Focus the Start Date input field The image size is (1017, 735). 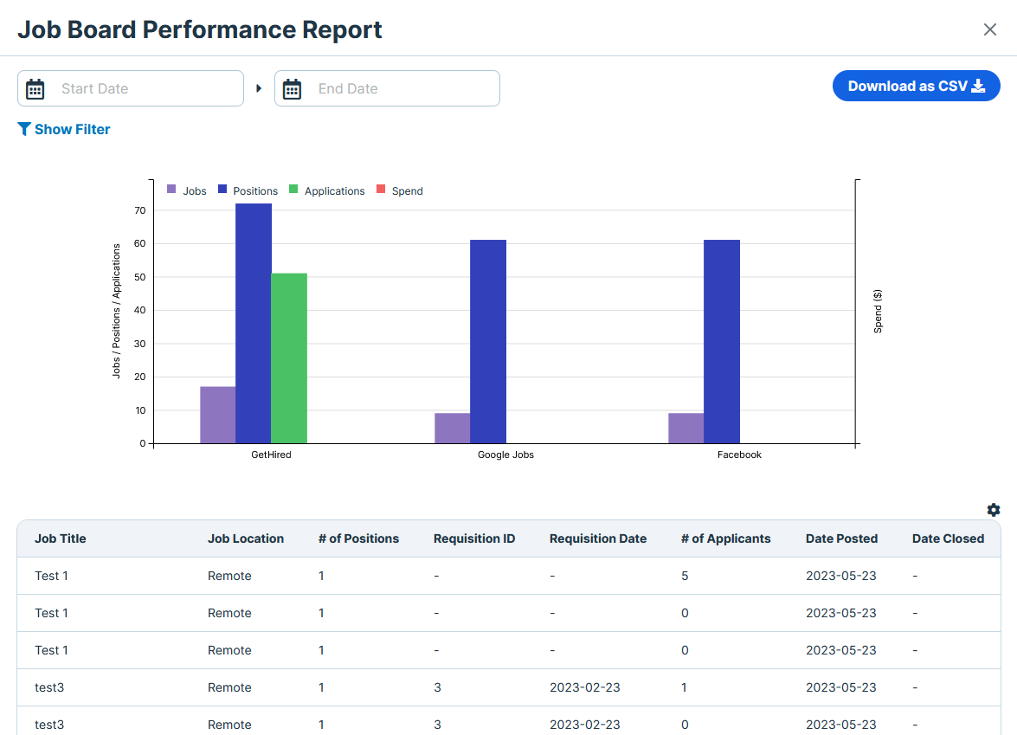tap(143, 88)
